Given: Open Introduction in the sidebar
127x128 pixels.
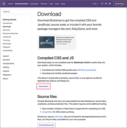Looking at the screenshot, I should [x=8, y=23].
